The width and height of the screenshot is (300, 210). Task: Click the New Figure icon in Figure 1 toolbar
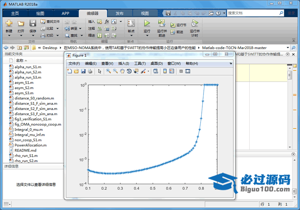pyautogui.click(x=70, y=71)
